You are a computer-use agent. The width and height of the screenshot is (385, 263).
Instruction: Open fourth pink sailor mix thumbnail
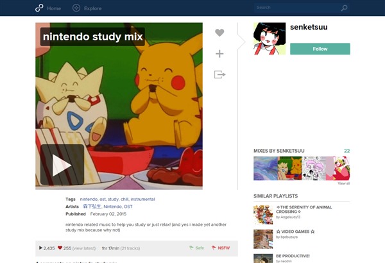[338, 169]
